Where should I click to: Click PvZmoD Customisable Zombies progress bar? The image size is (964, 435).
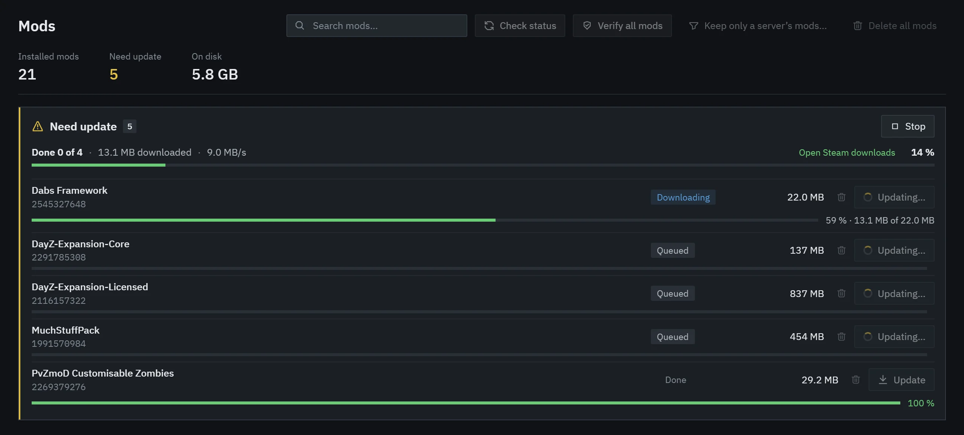[x=466, y=403]
